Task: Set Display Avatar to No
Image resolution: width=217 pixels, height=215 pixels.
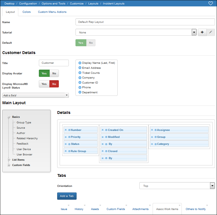Action: [x=54, y=73]
